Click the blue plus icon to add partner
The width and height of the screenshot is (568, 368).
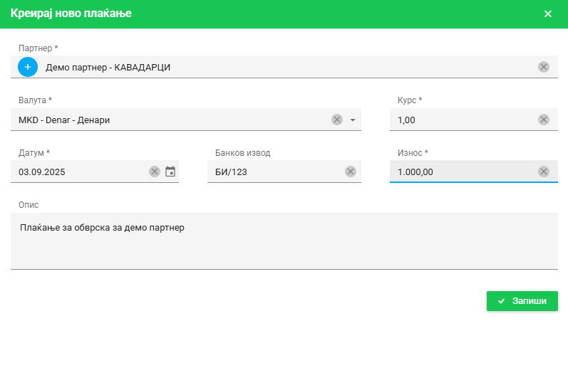click(28, 67)
